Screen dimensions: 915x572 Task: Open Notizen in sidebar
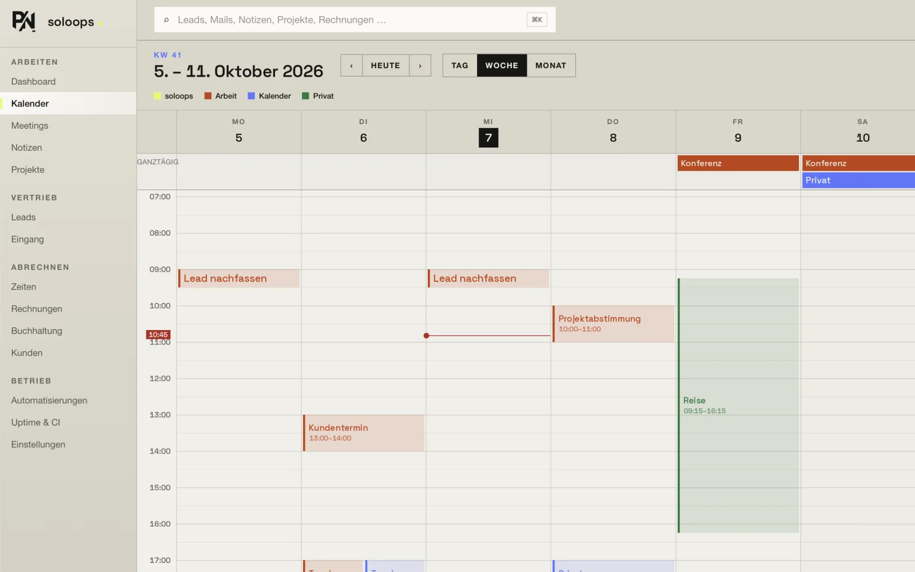[x=68, y=148]
